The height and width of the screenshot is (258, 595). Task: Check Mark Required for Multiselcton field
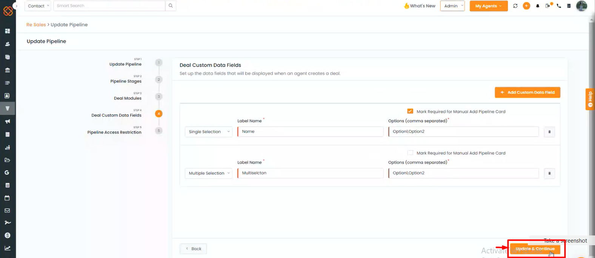(x=410, y=153)
